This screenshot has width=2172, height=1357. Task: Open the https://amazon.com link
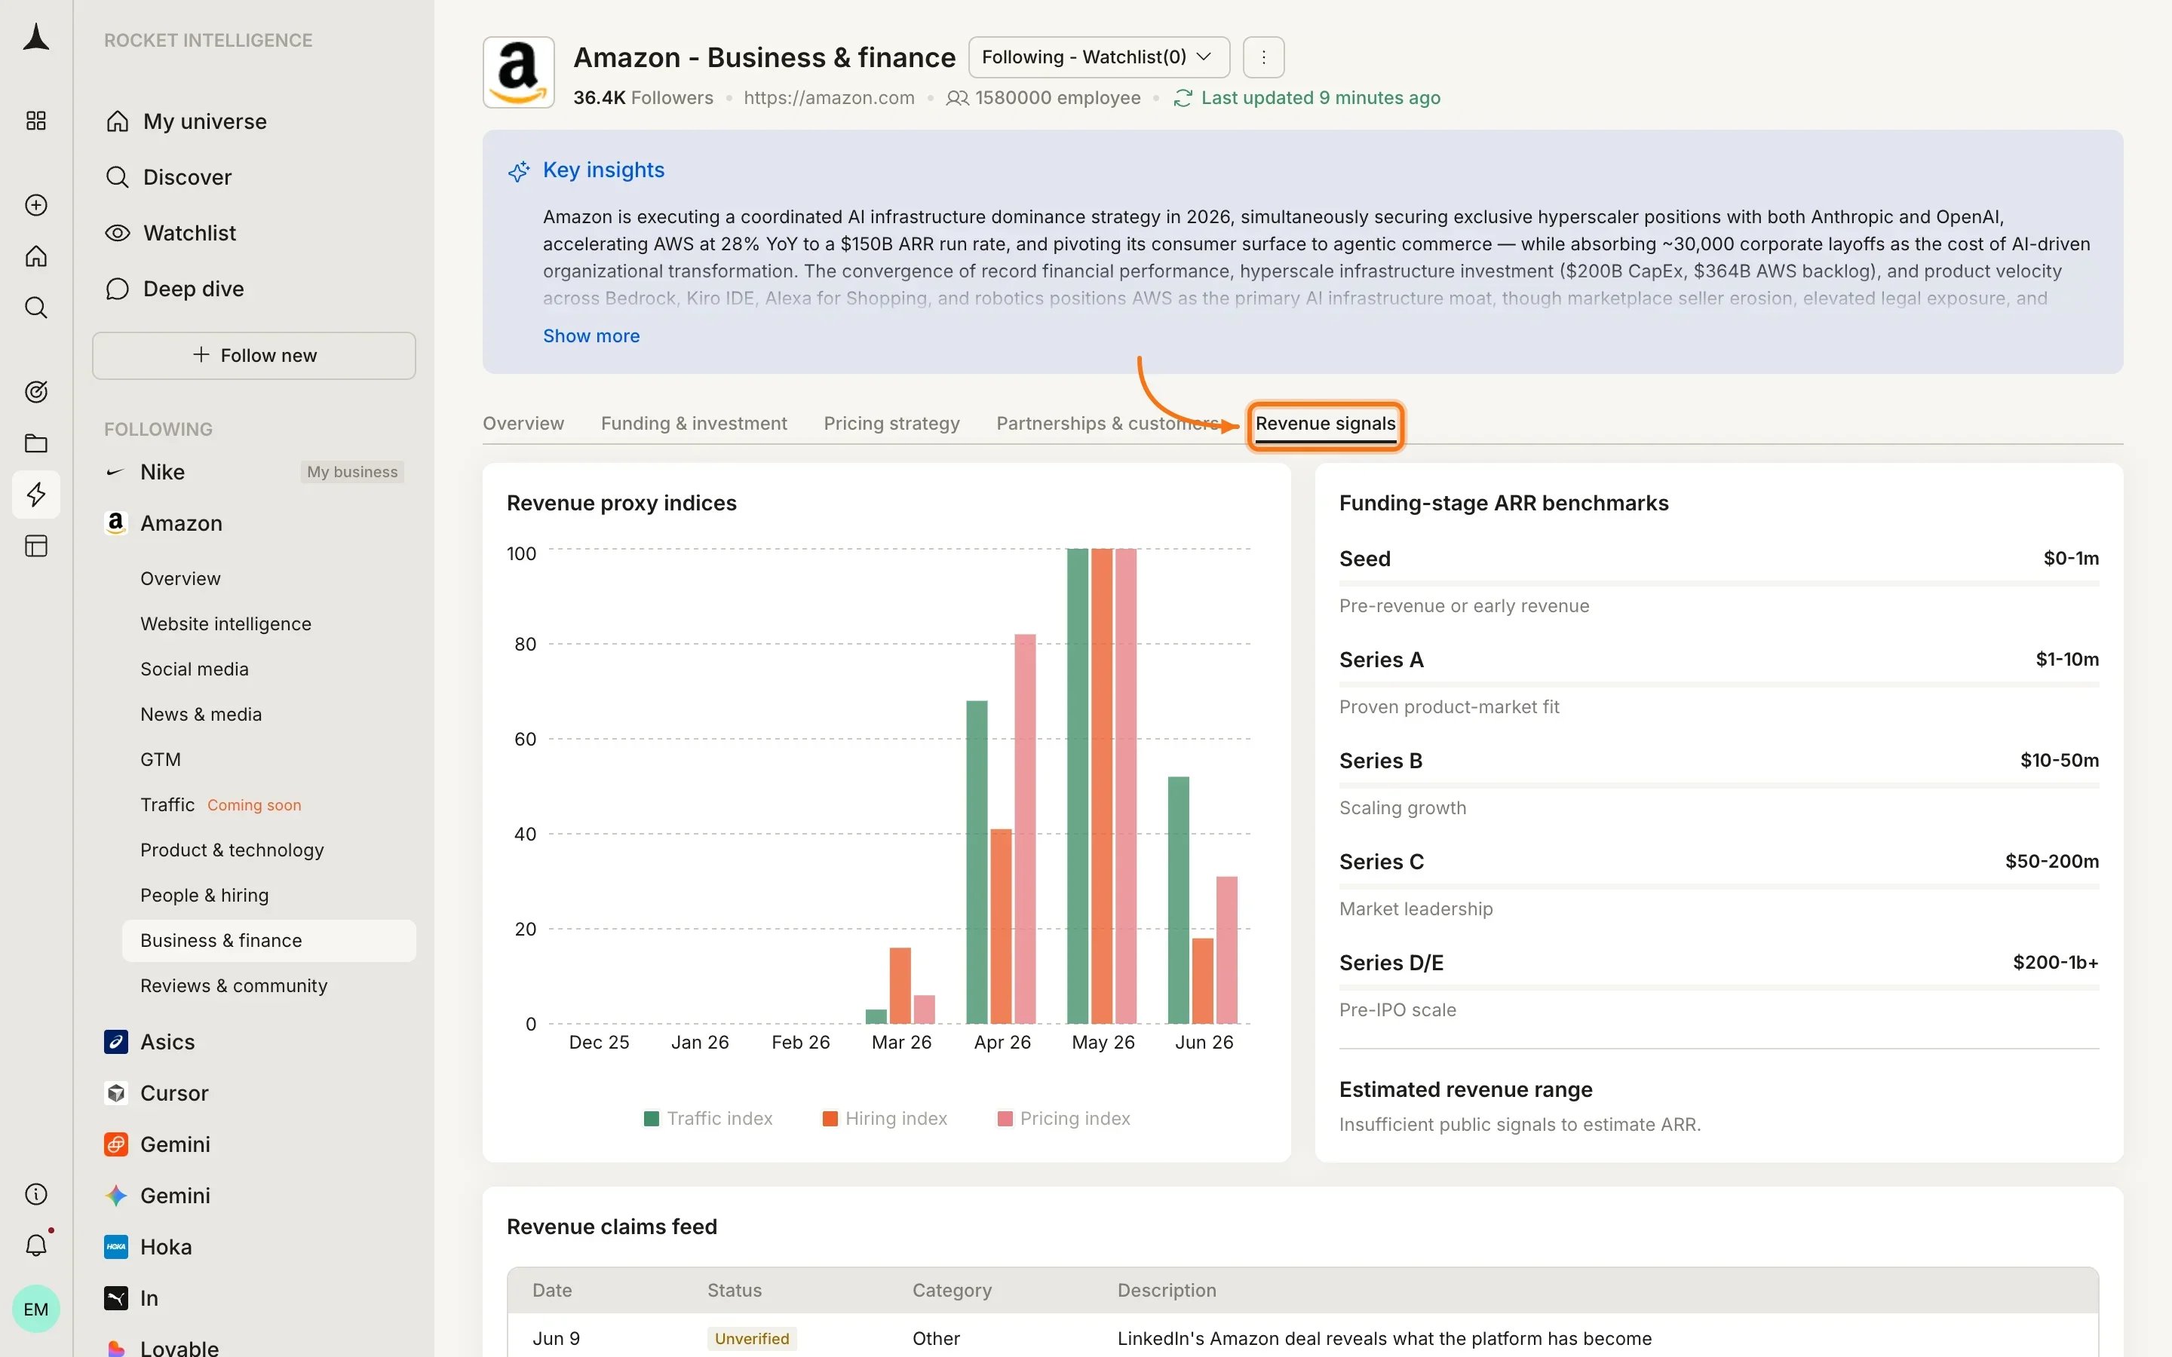pos(828,98)
